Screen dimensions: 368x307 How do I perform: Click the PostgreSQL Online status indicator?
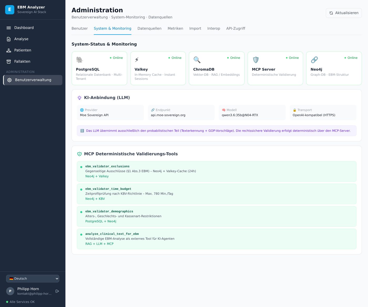click(116, 58)
